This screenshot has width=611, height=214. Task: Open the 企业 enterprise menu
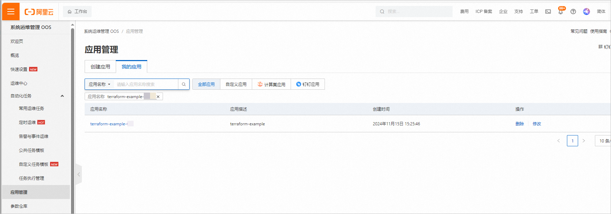click(503, 12)
